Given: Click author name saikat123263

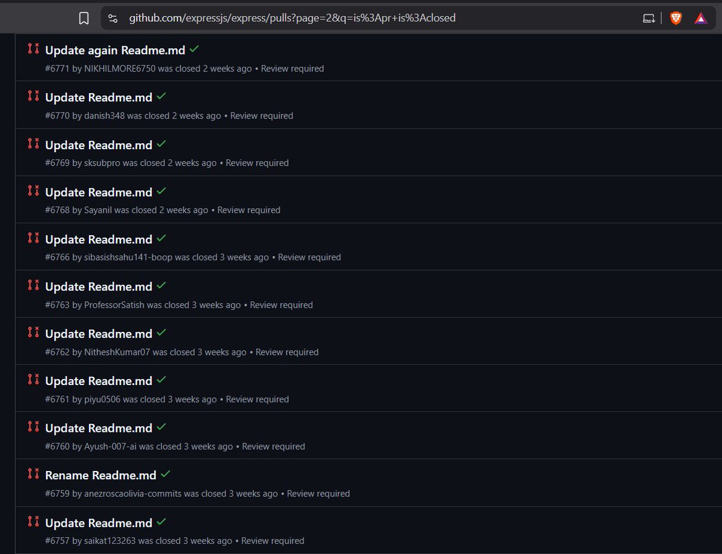Looking at the screenshot, I should pos(110,541).
